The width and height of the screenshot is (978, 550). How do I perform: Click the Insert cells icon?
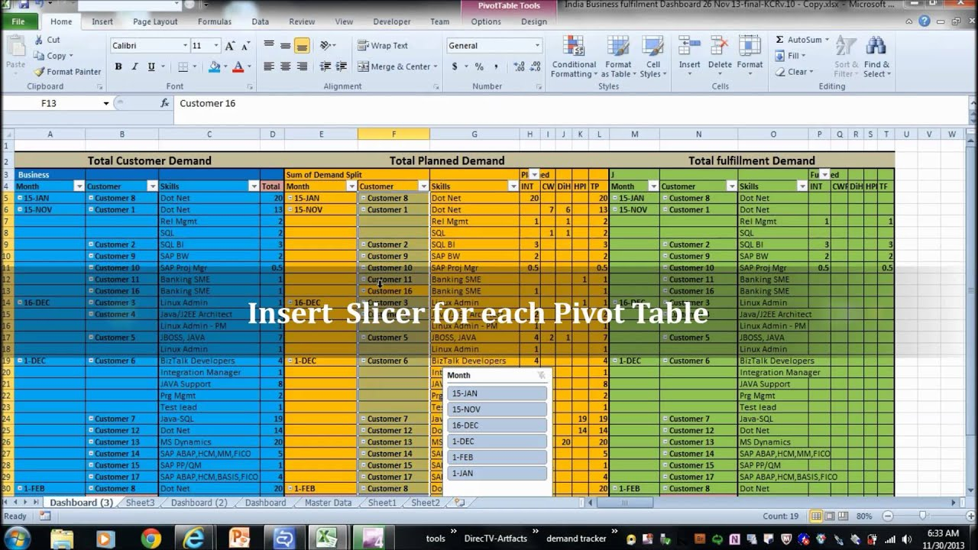point(689,47)
